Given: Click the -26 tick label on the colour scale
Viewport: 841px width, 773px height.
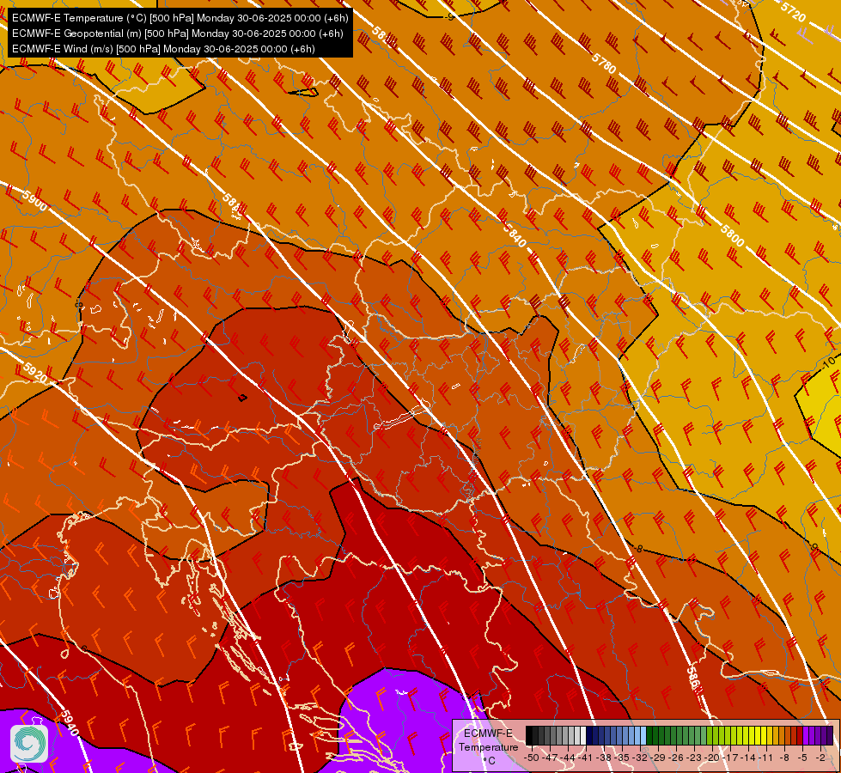Looking at the screenshot, I should coord(676,758).
